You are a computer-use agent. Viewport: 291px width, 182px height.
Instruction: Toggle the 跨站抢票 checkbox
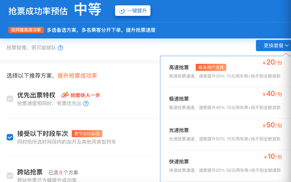pyautogui.click(x=10, y=175)
